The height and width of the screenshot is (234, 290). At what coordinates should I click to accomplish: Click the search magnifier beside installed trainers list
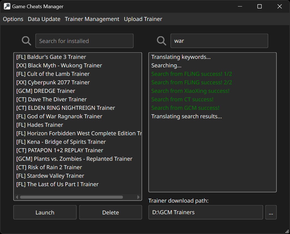(26, 40)
